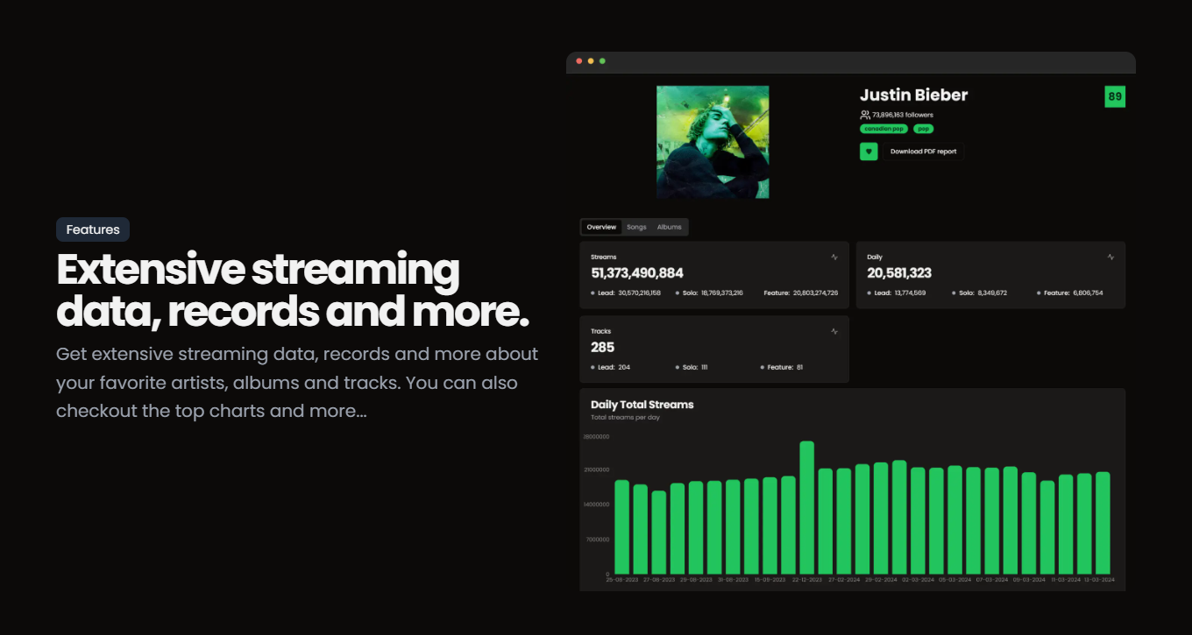Click the 27-08-2023 date axis label
Screen dimensions: 1192x635
(659, 580)
